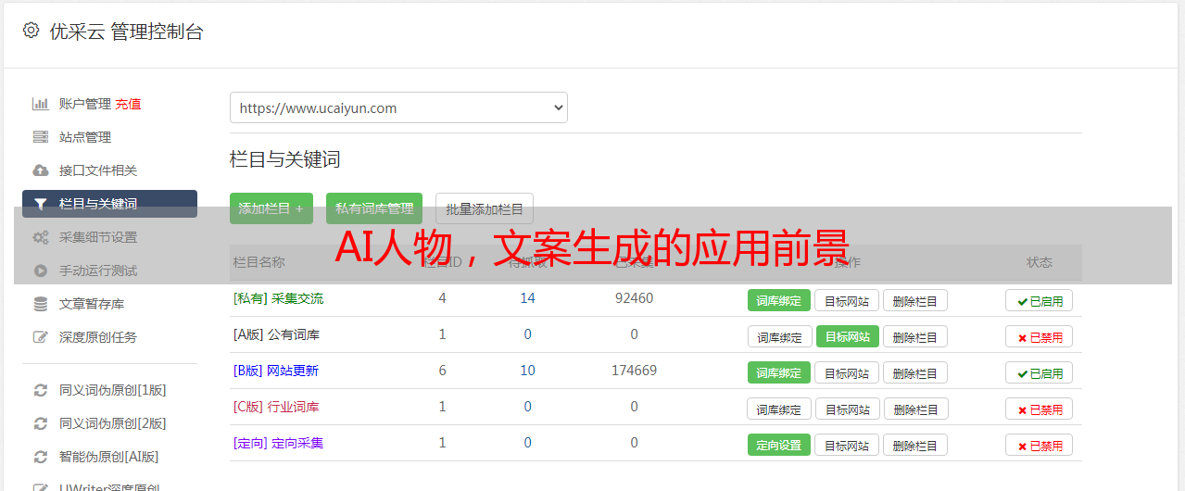Click 删除栏目 in the 行业词库 row
Screen dimensions: 1185x491
click(x=914, y=409)
